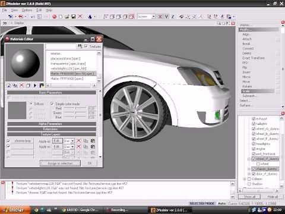Click the undo icon in main toolbar
The image size is (285, 214).
tap(11, 17)
